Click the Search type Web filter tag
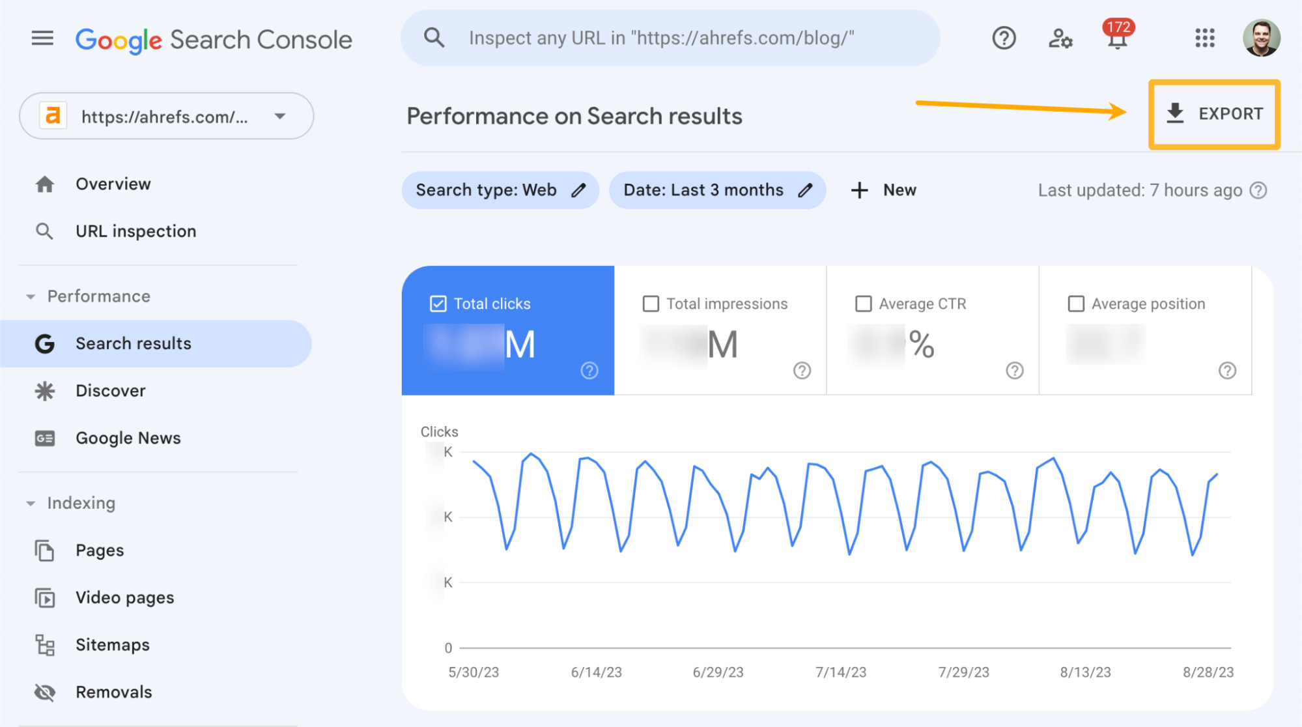 click(x=498, y=189)
